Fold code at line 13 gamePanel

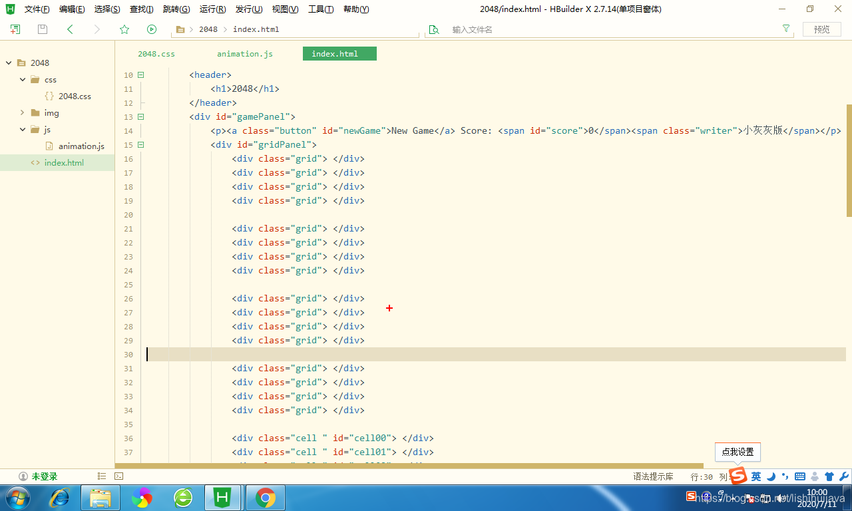(140, 117)
